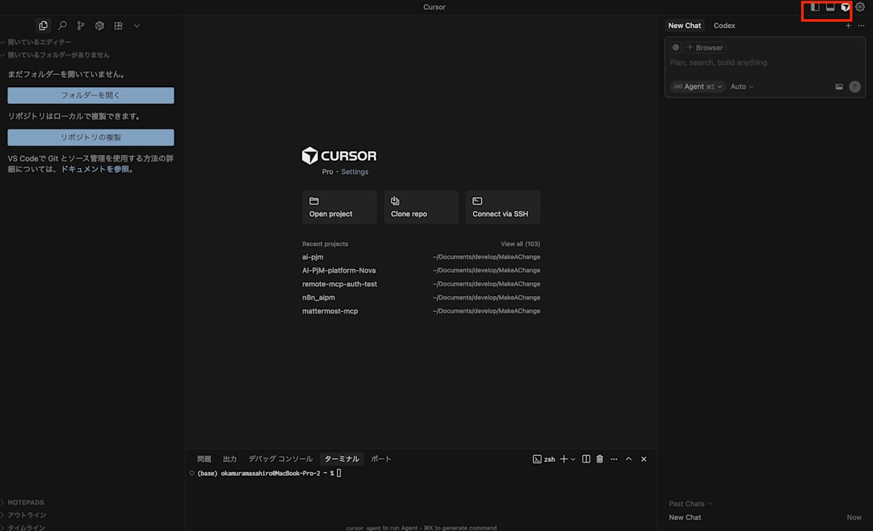Image resolution: width=873 pixels, height=531 pixels.
Task: Open Cursor settings gear icon
Action: pos(861,7)
